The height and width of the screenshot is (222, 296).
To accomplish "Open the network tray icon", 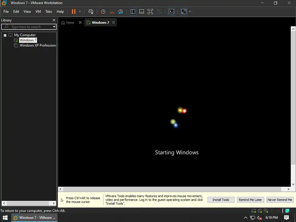I will tap(253, 218).
